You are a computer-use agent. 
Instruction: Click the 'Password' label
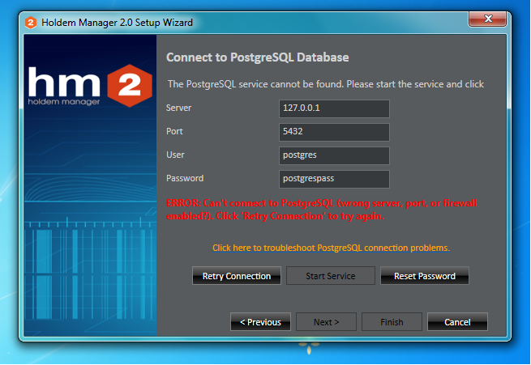(185, 178)
